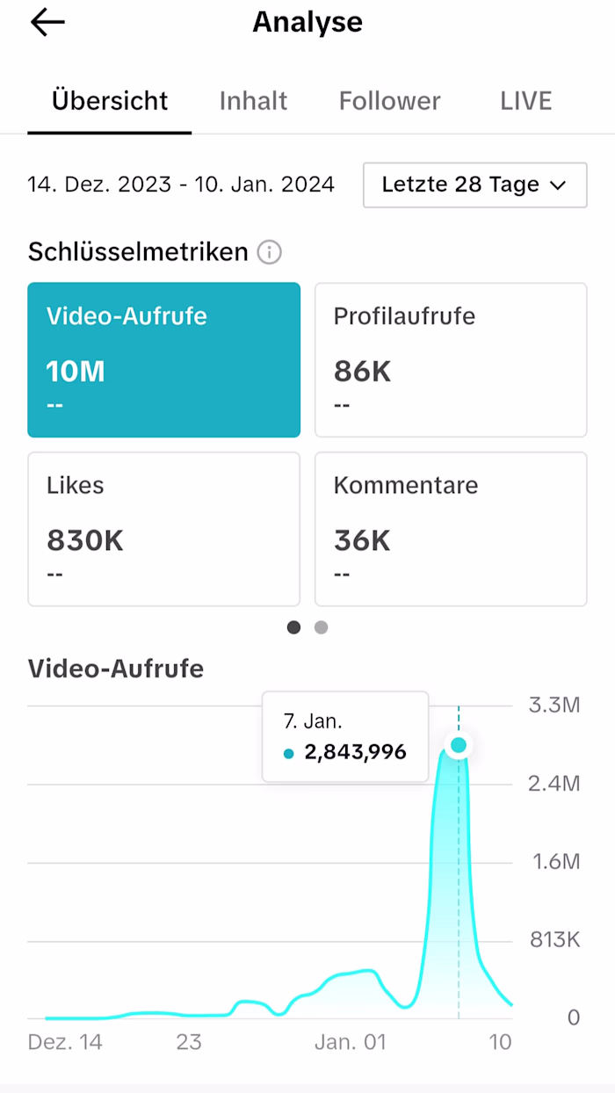Toggle the Likes card selection

coord(163,528)
